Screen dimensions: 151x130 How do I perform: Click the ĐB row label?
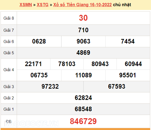pyautogui.click(x=9, y=122)
